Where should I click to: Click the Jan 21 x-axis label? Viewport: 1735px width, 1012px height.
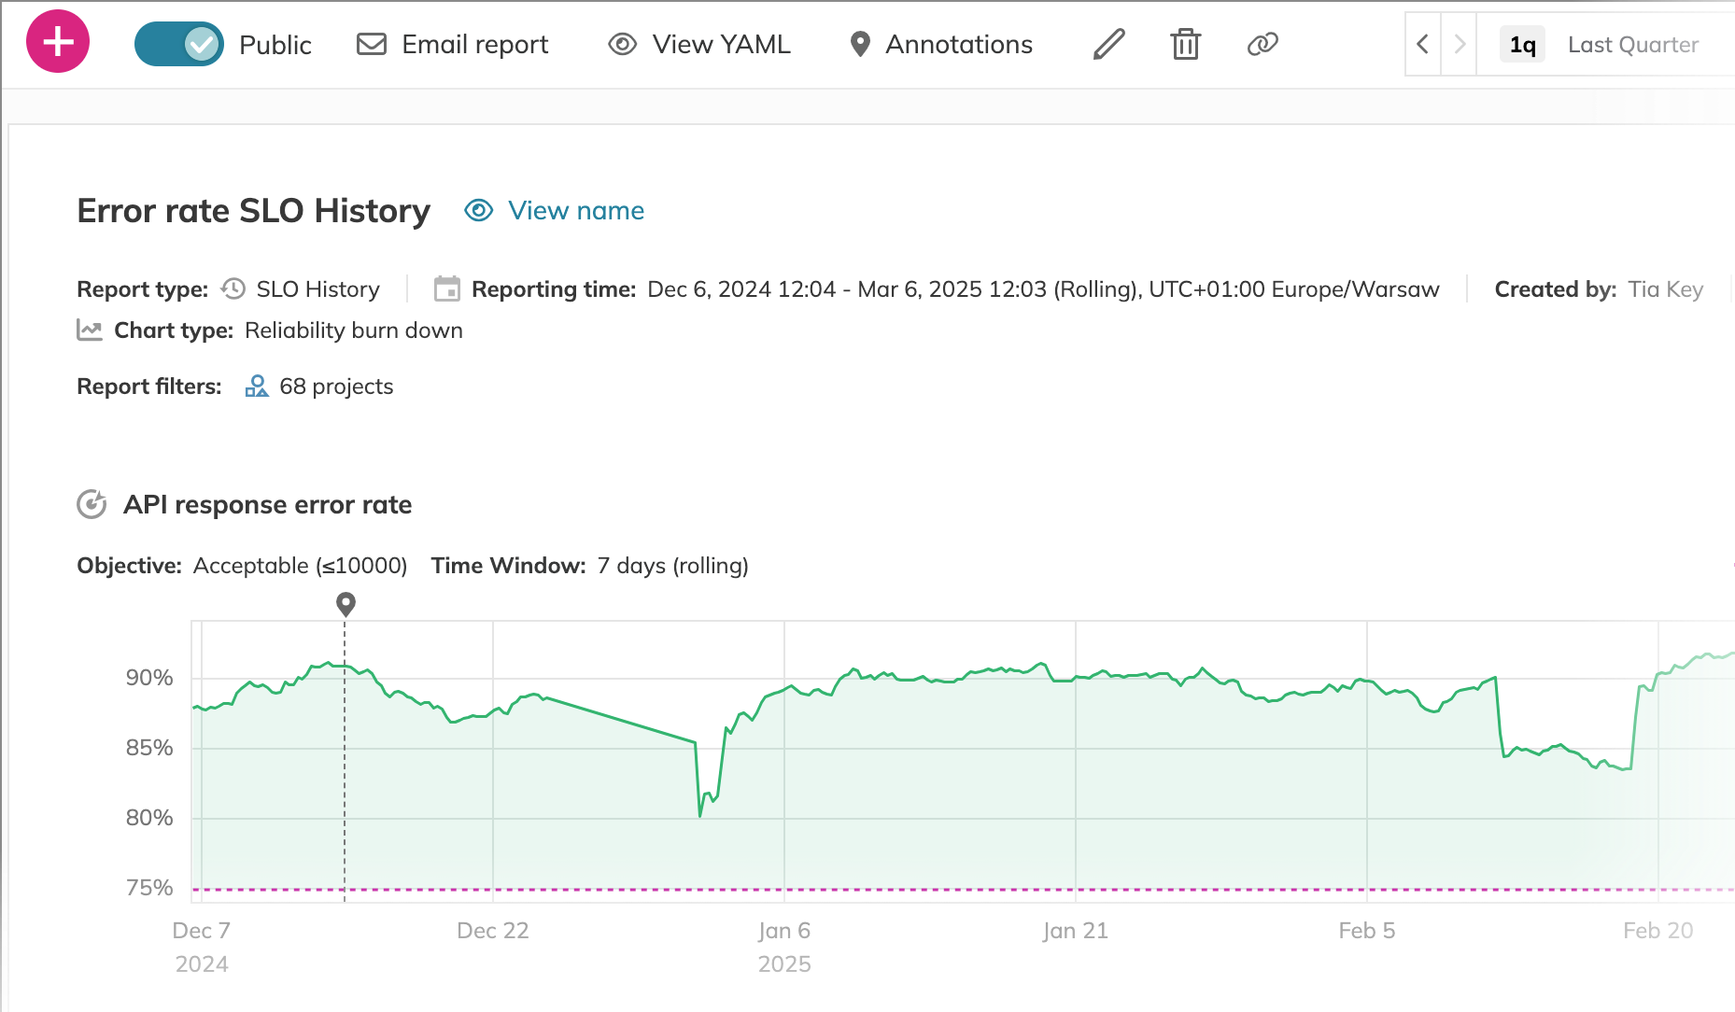1076,931
